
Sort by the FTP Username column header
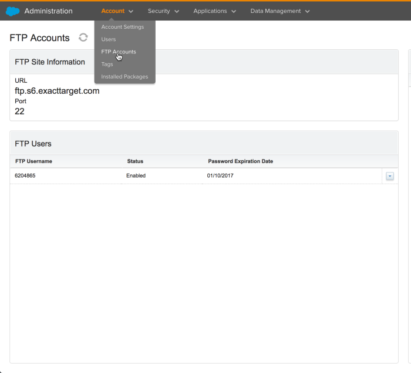(34, 161)
